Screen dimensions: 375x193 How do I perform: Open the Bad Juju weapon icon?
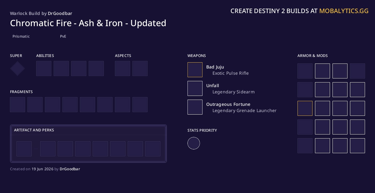195,70
